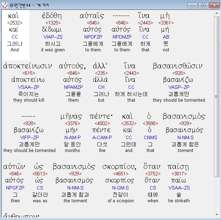The width and height of the screenshot is (221, 220).
Task: Click the Greek word πέντε in verse text
Action: point(101,117)
